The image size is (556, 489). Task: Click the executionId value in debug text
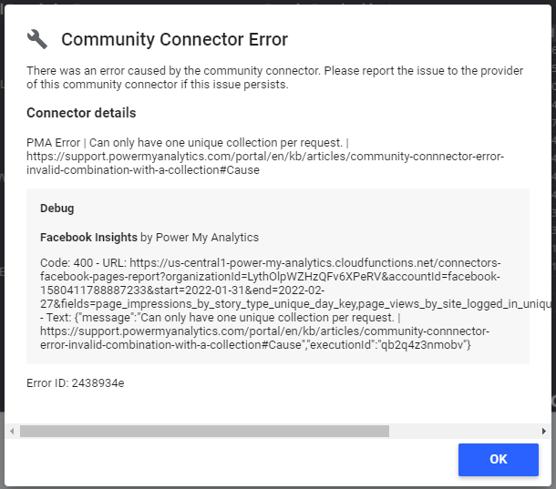[438, 344]
